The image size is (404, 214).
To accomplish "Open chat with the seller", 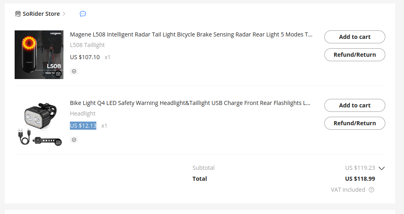I will (x=83, y=14).
